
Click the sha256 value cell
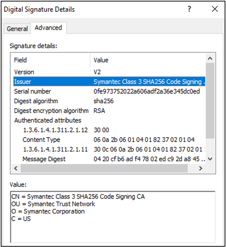pos(104,101)
